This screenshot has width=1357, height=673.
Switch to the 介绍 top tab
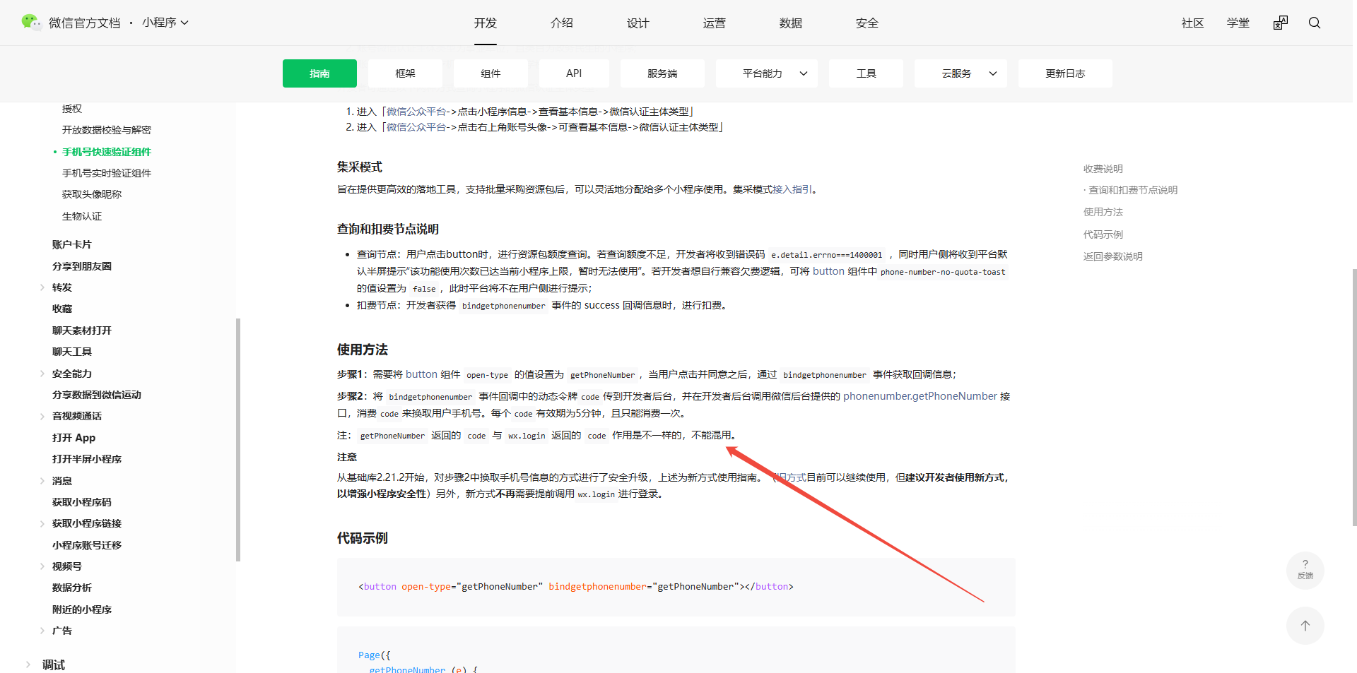pos(562,23)
